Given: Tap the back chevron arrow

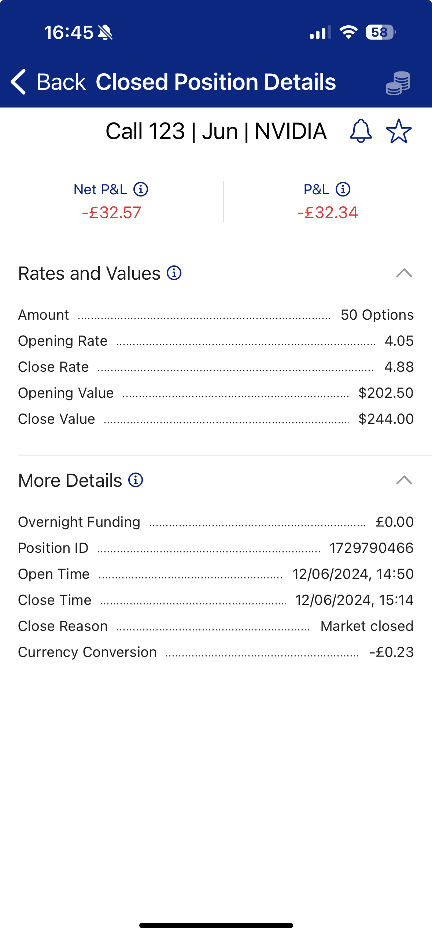Looking at the screenshot, I should pyautogui.click(x=18, y=82).
